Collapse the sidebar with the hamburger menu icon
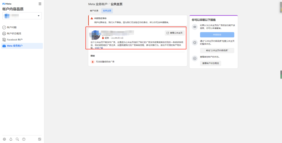The image size is (282, 143). point(40,4)
